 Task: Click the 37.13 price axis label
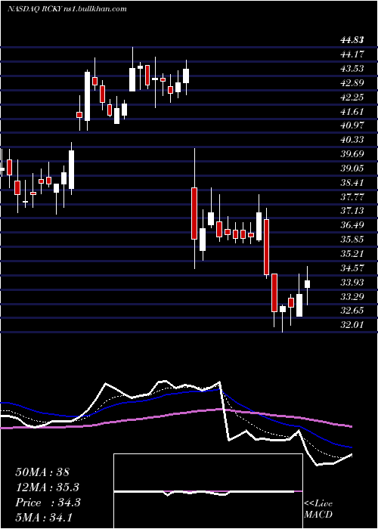[x=352, y=211]
